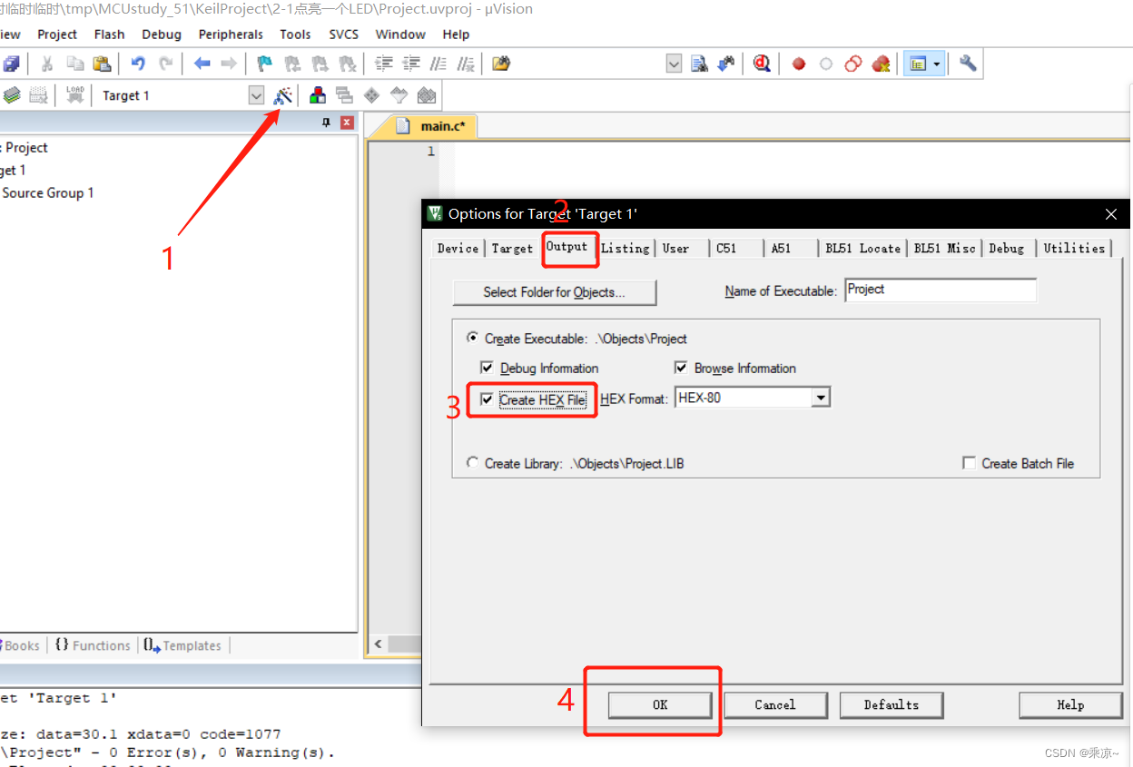Navigate forwards with right arrow icon
Viewport: 1133px width, 767px height.
229,64
